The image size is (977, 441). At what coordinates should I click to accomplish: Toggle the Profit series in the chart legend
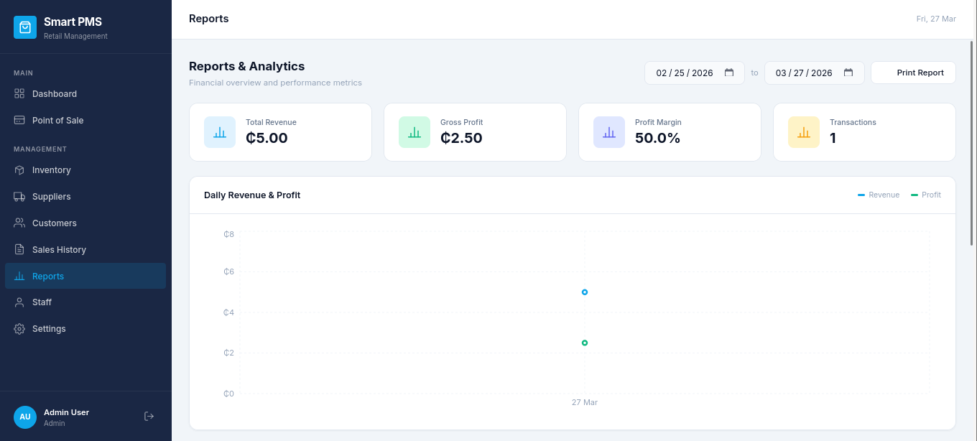pos(925,195)
